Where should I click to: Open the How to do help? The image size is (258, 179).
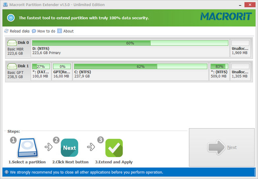tap(34, 31)
